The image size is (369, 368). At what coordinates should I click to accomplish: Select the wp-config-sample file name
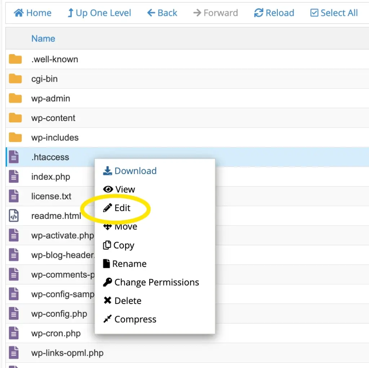click(x=63, y=294)
